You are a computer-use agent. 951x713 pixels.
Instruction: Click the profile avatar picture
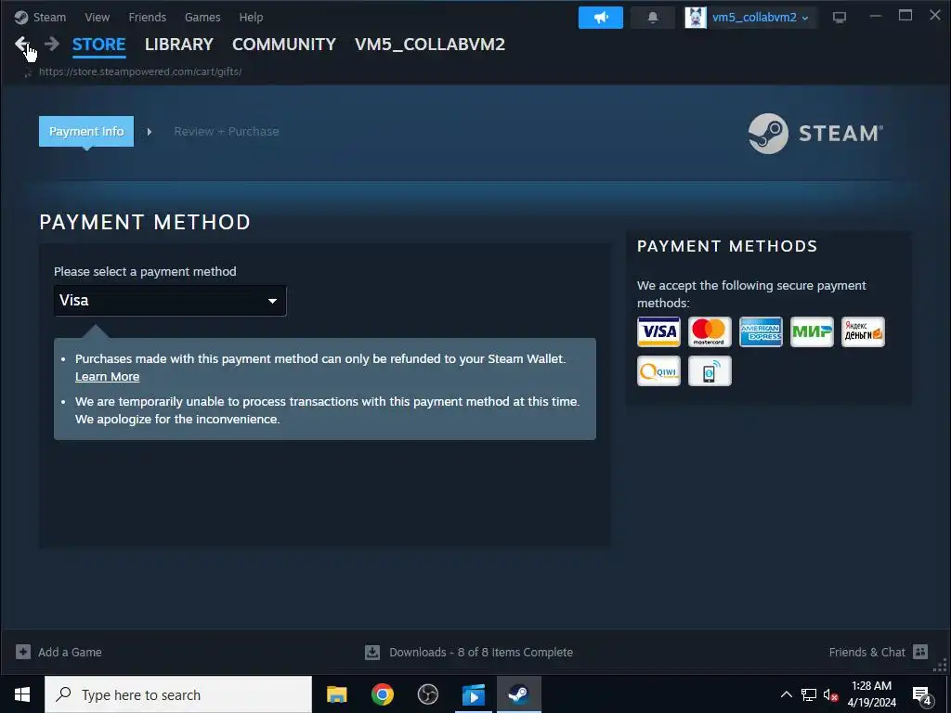(x=696, y=18)
